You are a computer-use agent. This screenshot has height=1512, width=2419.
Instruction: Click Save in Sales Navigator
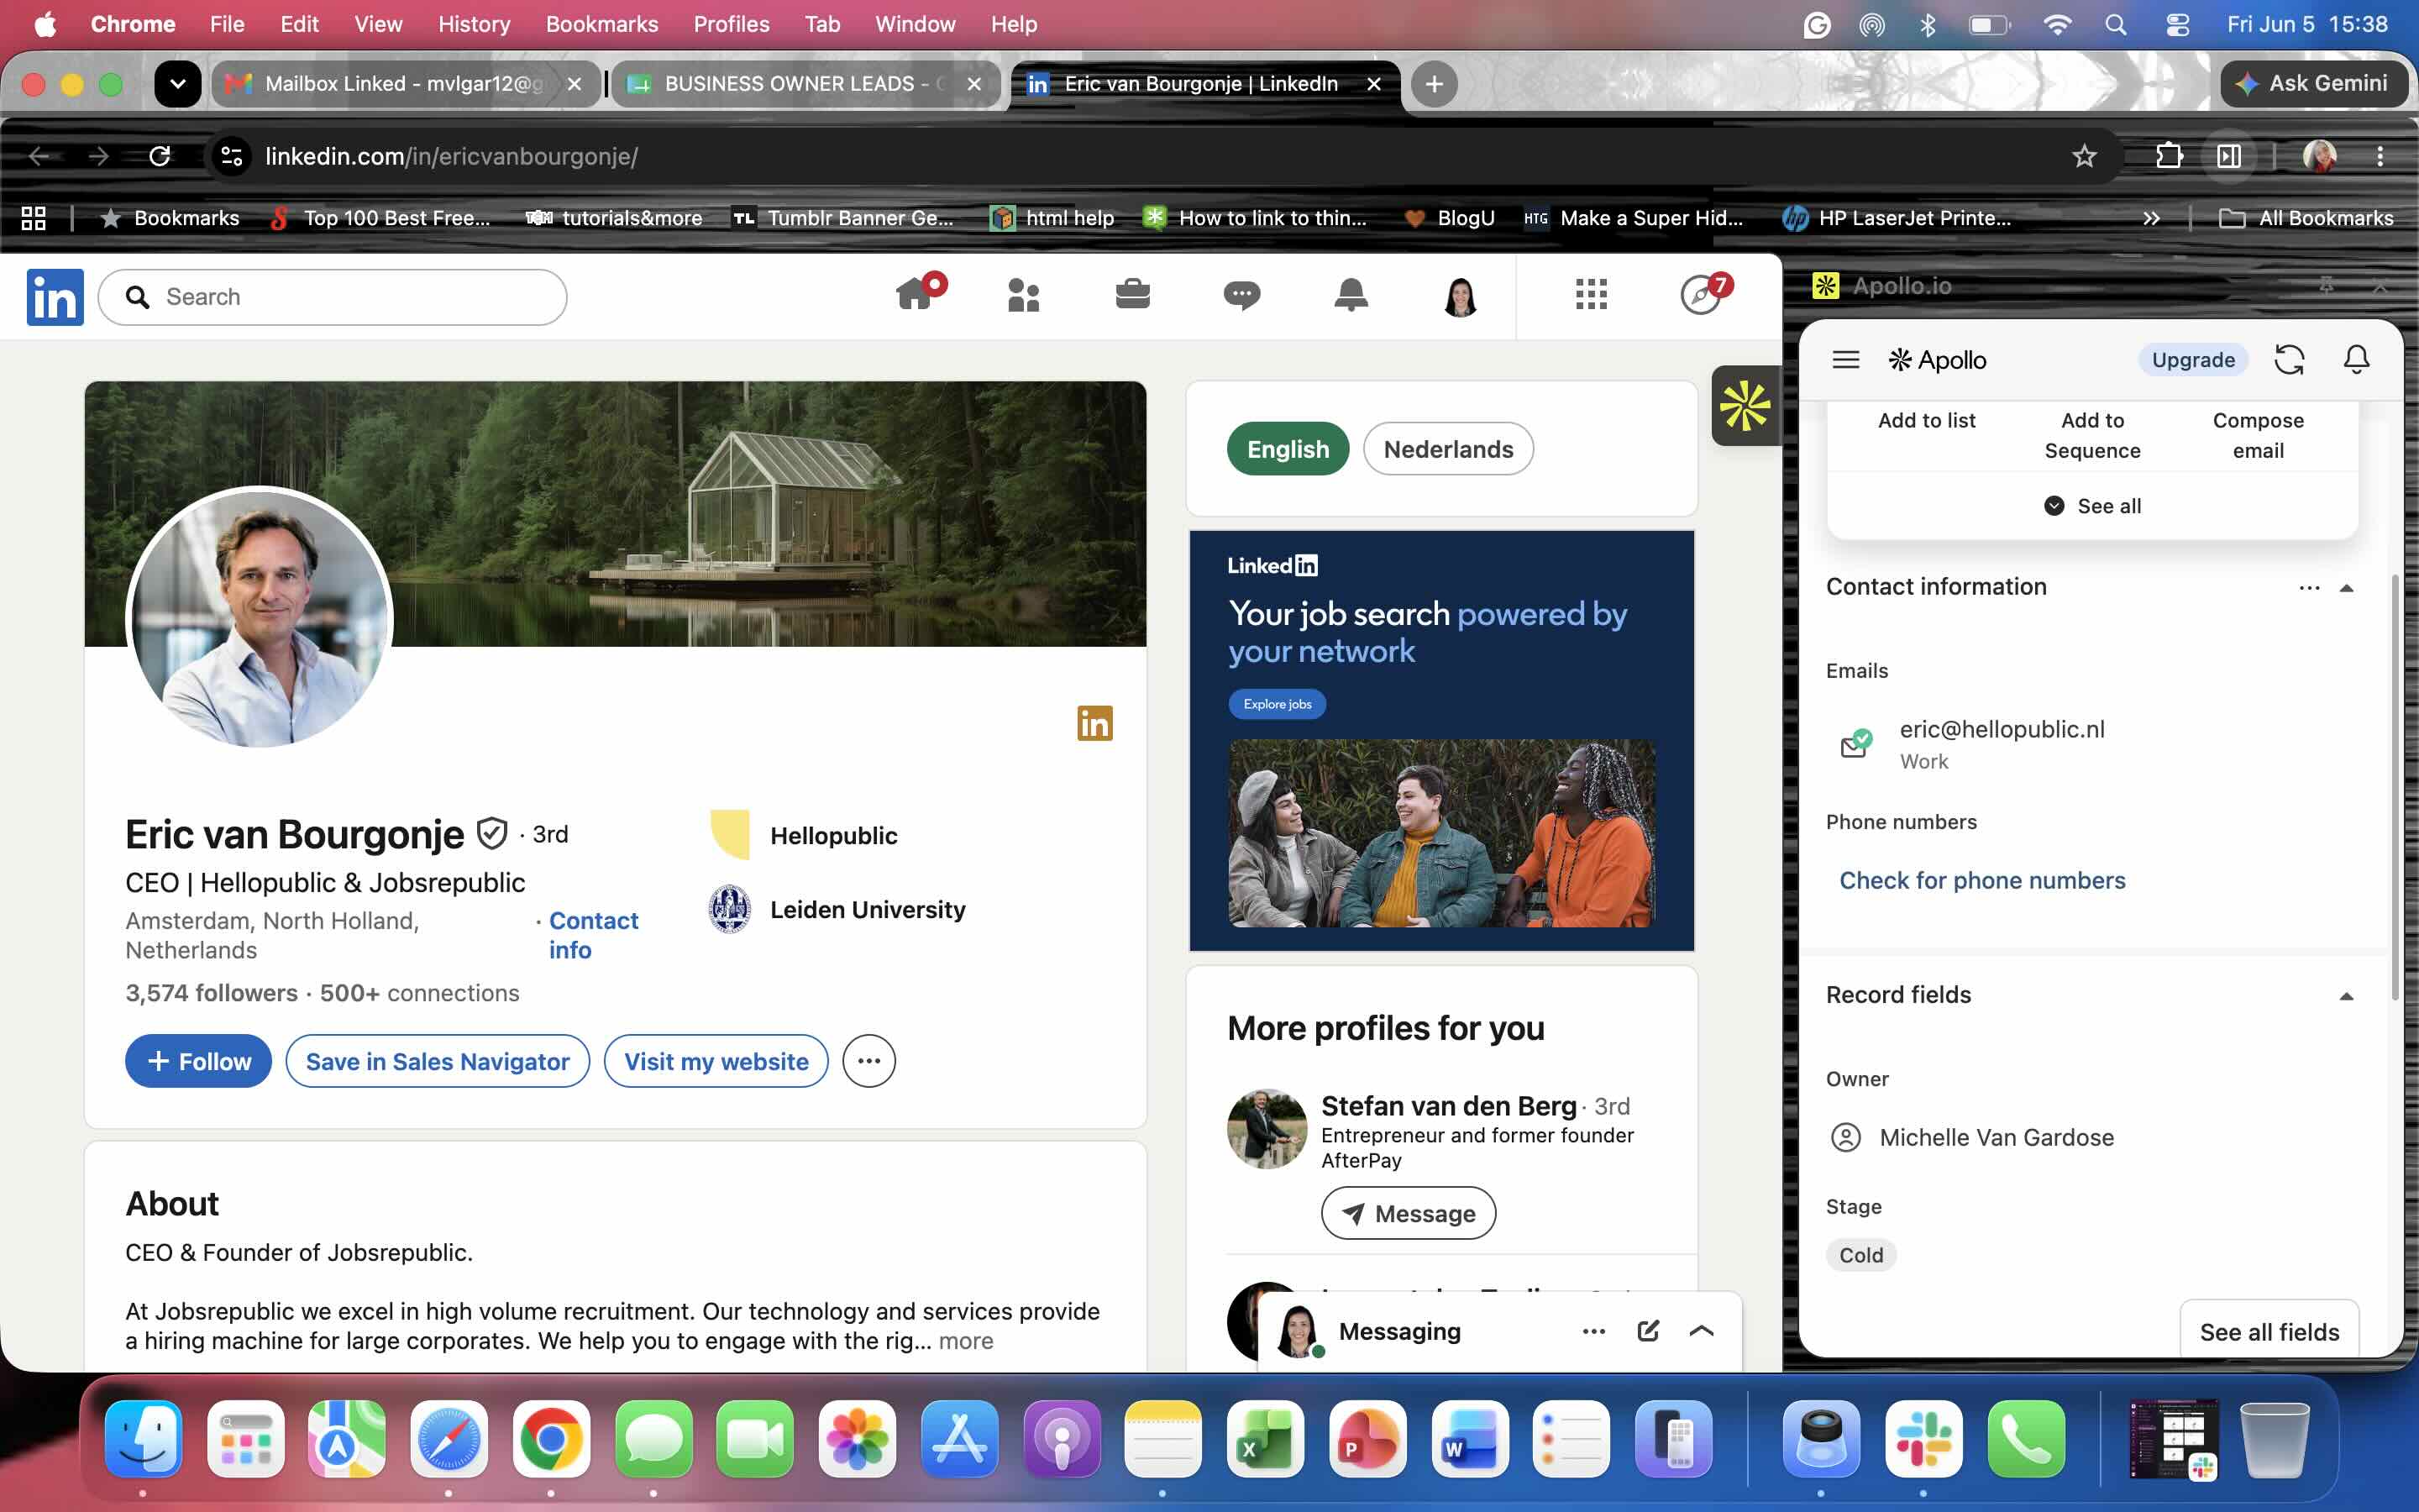438,1061
